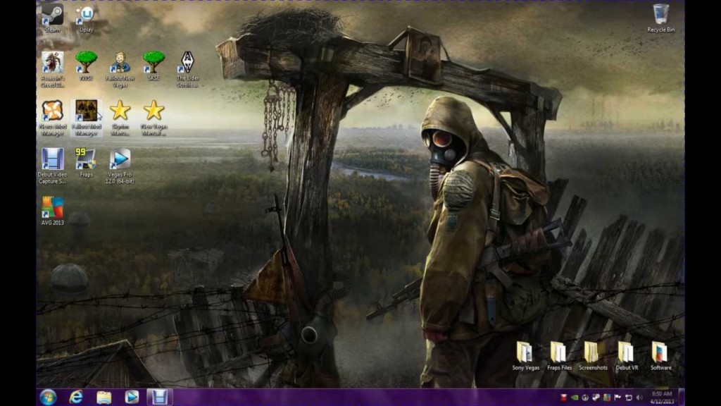Viewport: 721px width, 406px height.
Task: Select the Assassin's Creed desktop shortcut
Action: click(x=52, y=69)
